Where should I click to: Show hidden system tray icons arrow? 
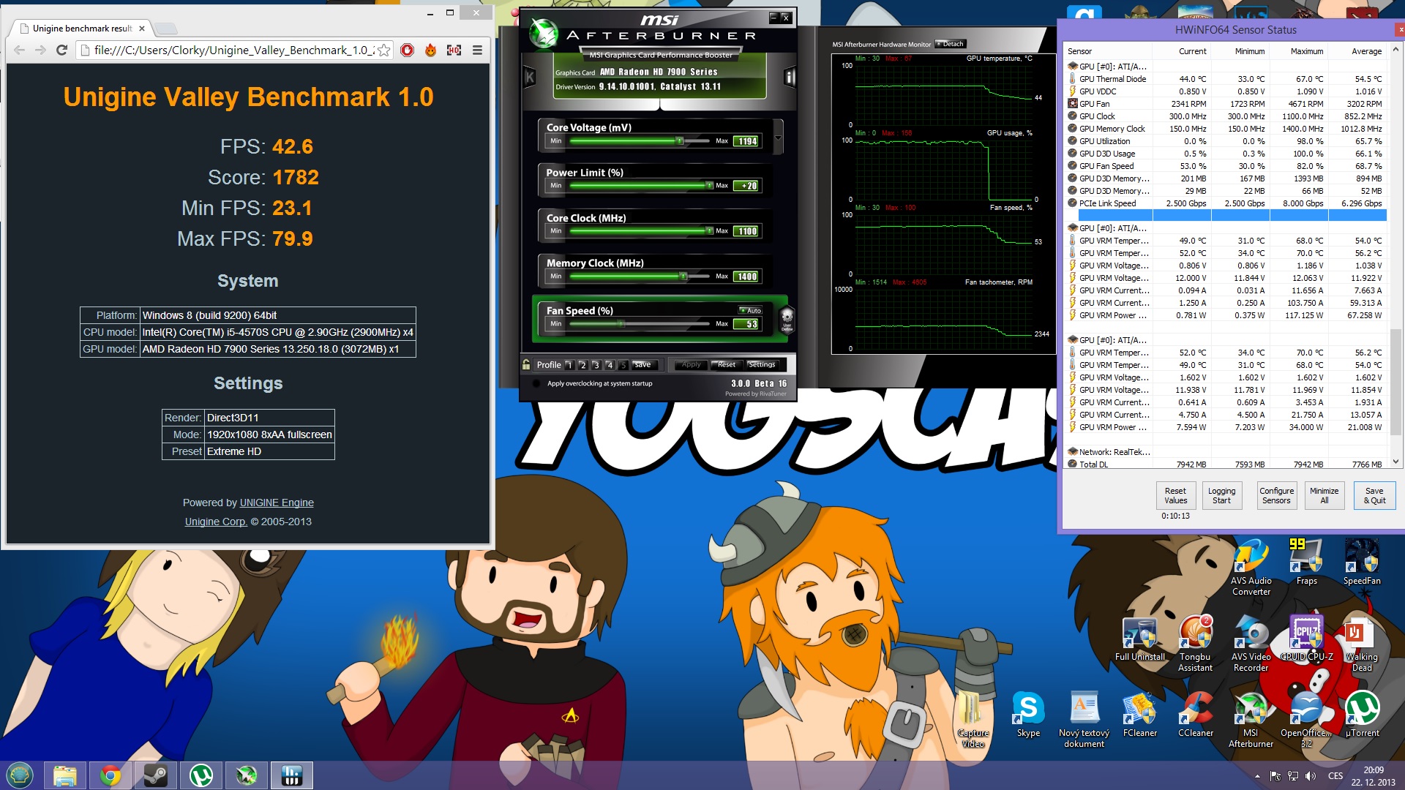1257,776
